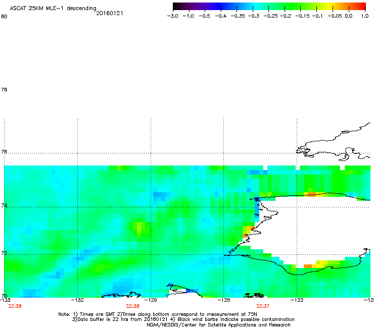Click the "NOAA/NESDIS/Center for Satellite Applications and Research" credit
The height and width of the screenshot is (328, 374).
click(x=218, y=325)
